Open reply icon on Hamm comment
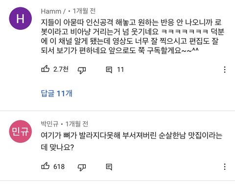235x186 pixels. 109,70
